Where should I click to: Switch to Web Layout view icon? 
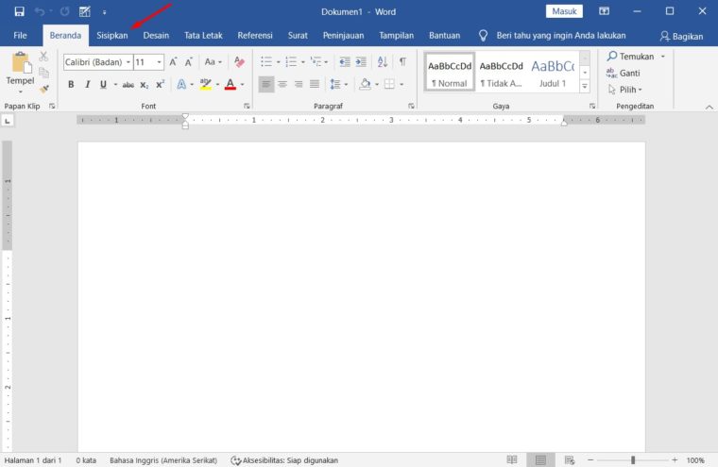click(x=569, y=459)
